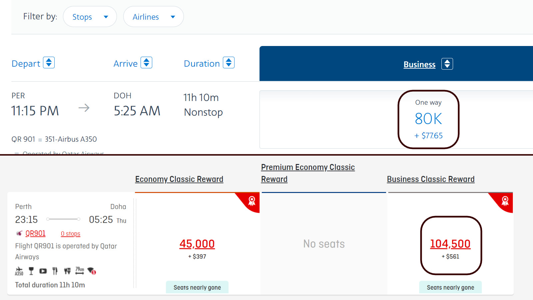
Task: Click the wine glass beverage amenity icon
Action: click(x=31, y=271)
